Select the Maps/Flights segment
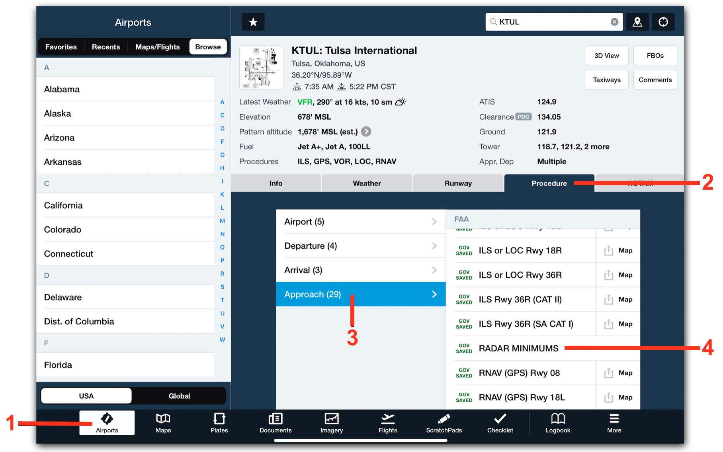The image size is (723, 452). coord(158,47)
